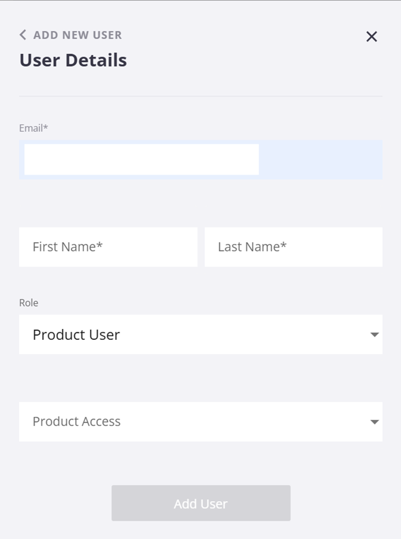Click the 'Last Name*' placeholder text

coord(252,247)
